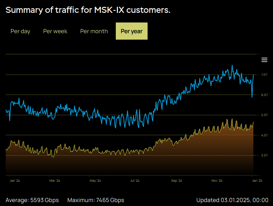Click the Average: 5593 Gbps text
This screenshot has width=273, height=206.
32,200
